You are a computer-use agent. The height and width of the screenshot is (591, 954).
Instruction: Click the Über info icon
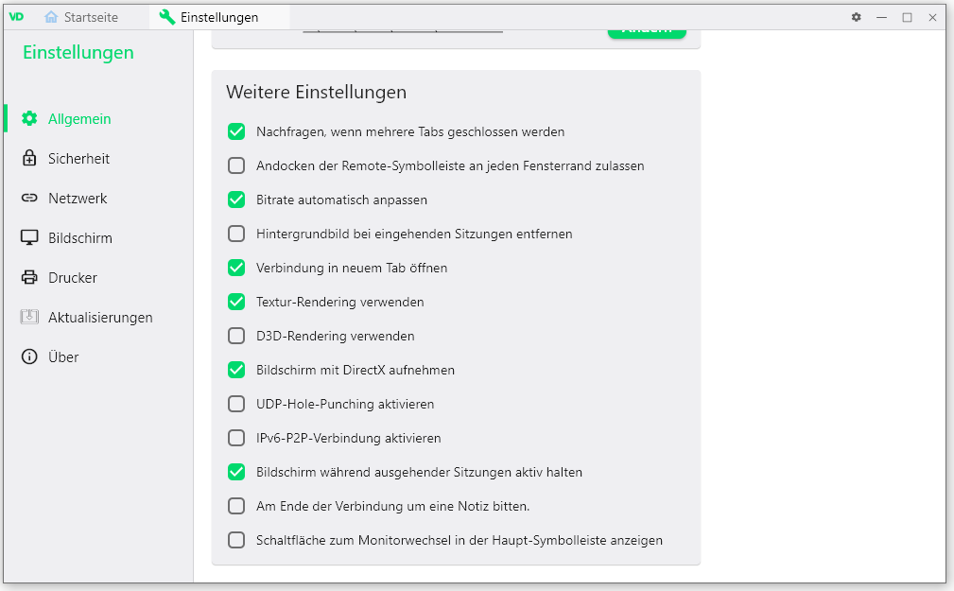point(29,356)
